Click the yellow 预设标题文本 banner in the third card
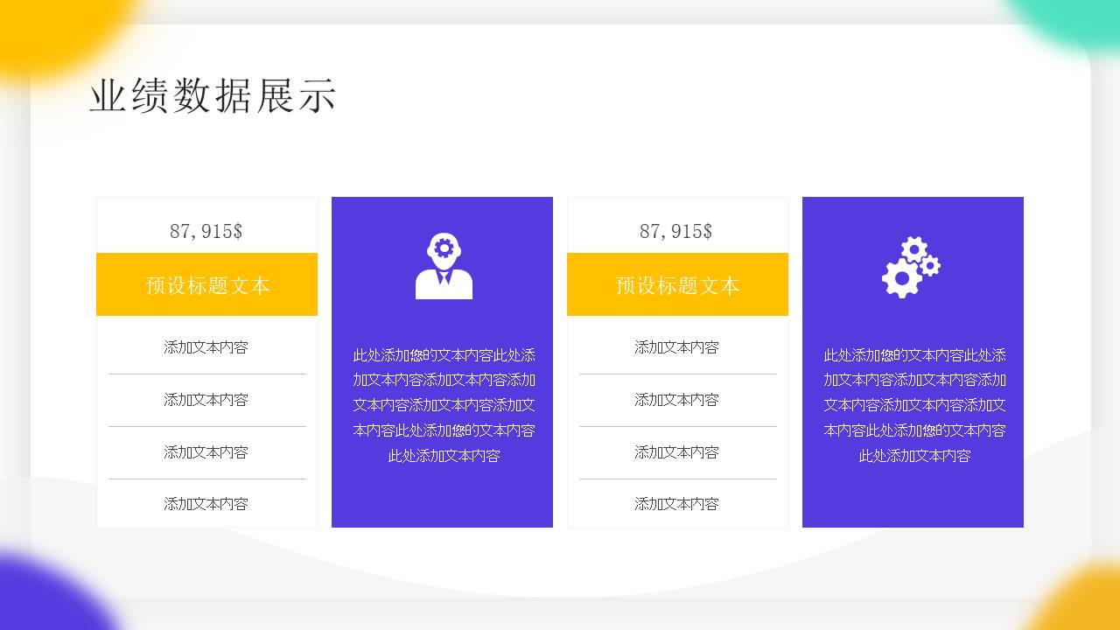Viewport: 1120px width, 630px height. click(x=677, y=285)
